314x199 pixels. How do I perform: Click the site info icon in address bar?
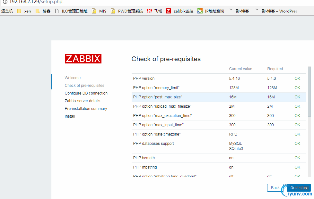coord(5,2)
